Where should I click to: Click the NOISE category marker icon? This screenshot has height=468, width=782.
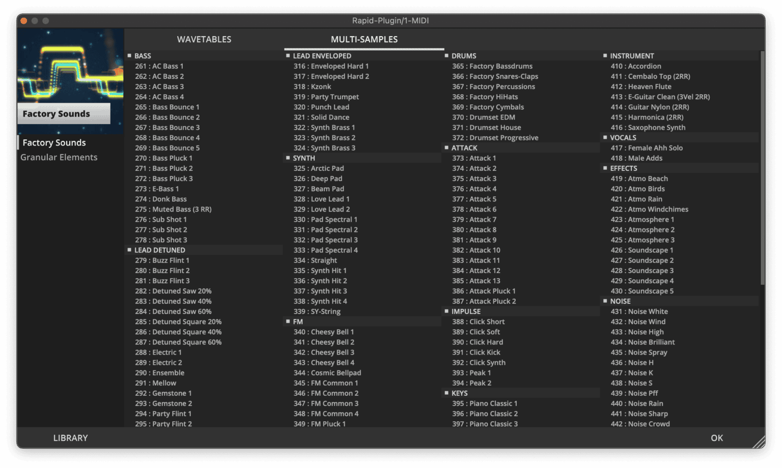click(x=606, y=301)
